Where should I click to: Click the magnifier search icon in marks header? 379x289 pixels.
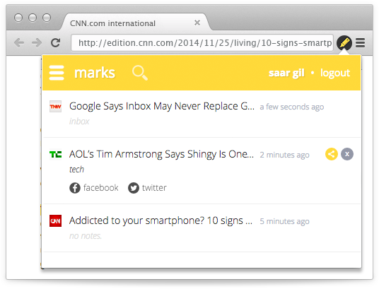140,73
